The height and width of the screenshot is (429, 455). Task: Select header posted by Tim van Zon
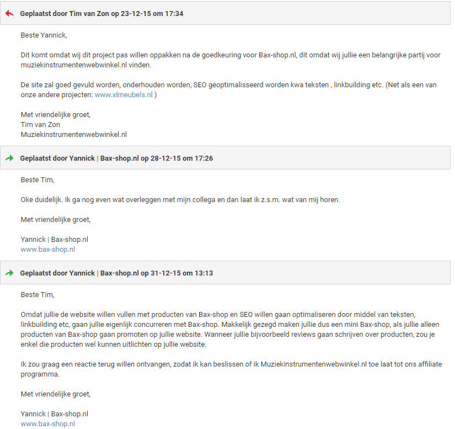tap(225, 13)
